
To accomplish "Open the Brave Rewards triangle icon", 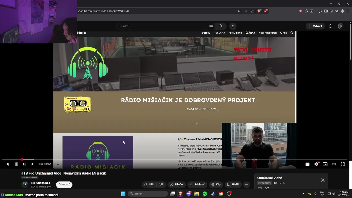I will coord(265,11).
